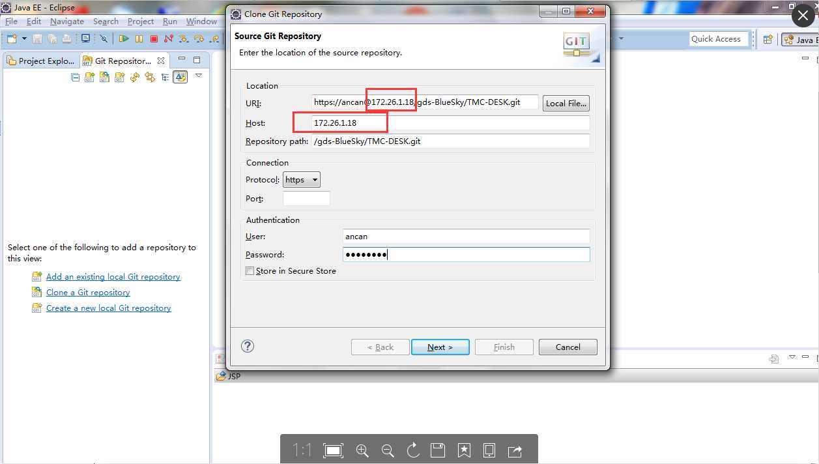
Task: Click the Step Over icon
Action: (199, 39)
